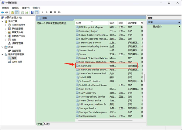Click the export list toolbar icon

[27, 12]
